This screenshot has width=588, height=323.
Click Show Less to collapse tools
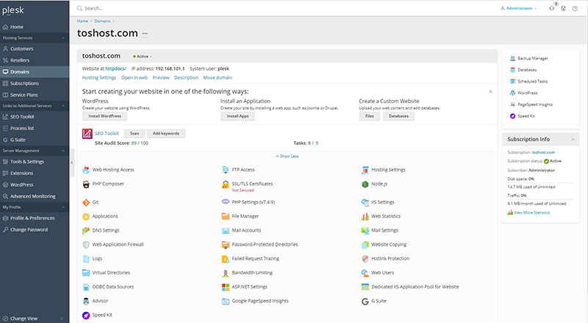pos(287,156)
